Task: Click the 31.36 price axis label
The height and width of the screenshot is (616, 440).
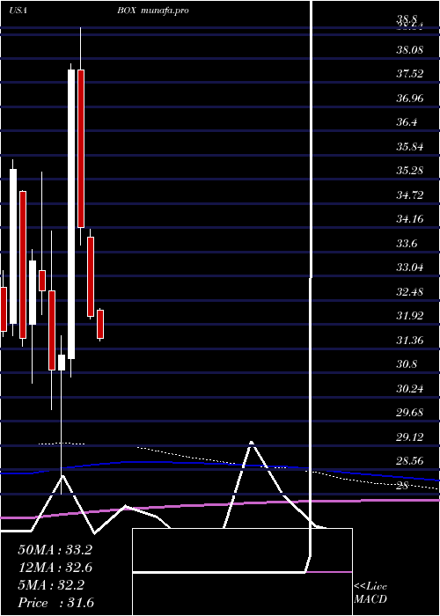Action: click(x=410, y=341)
